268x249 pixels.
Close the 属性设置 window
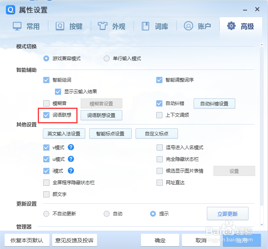(x=257, y=9)
